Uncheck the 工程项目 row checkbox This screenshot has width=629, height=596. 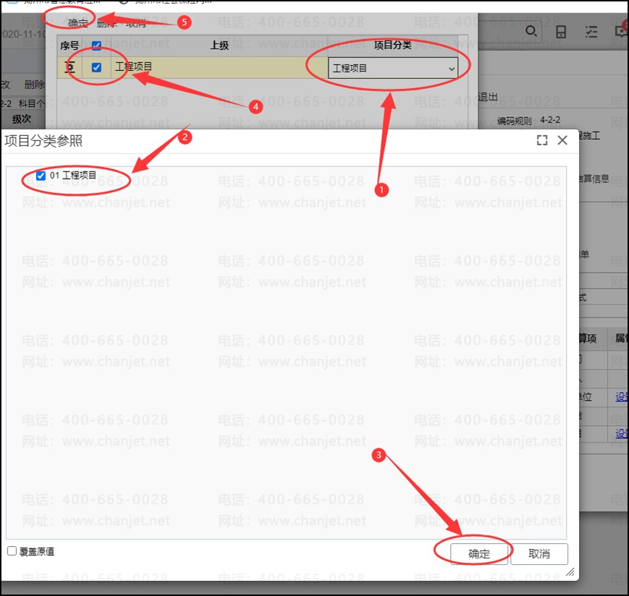click(96, 67)
